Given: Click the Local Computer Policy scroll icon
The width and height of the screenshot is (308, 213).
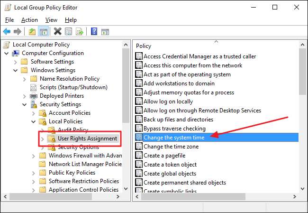Looking at the screenshot, I should (x=6, y=45).
